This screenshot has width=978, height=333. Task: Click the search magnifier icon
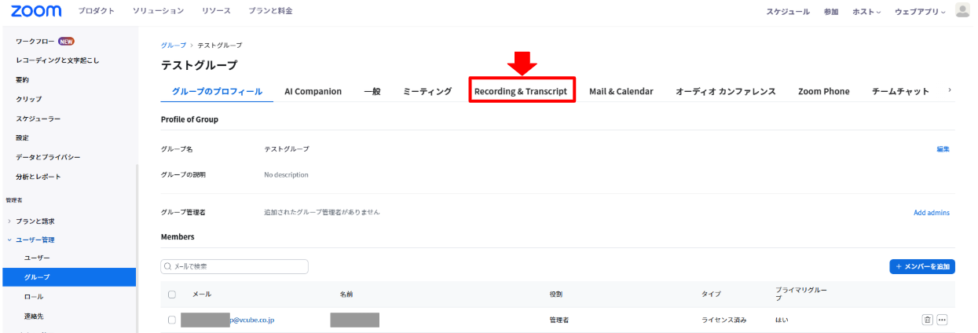pos(167,267)
